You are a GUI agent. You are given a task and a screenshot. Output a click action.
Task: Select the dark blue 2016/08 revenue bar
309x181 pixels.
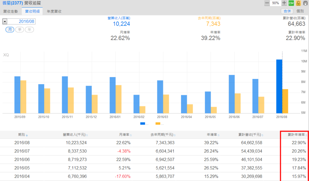[279, 86]
